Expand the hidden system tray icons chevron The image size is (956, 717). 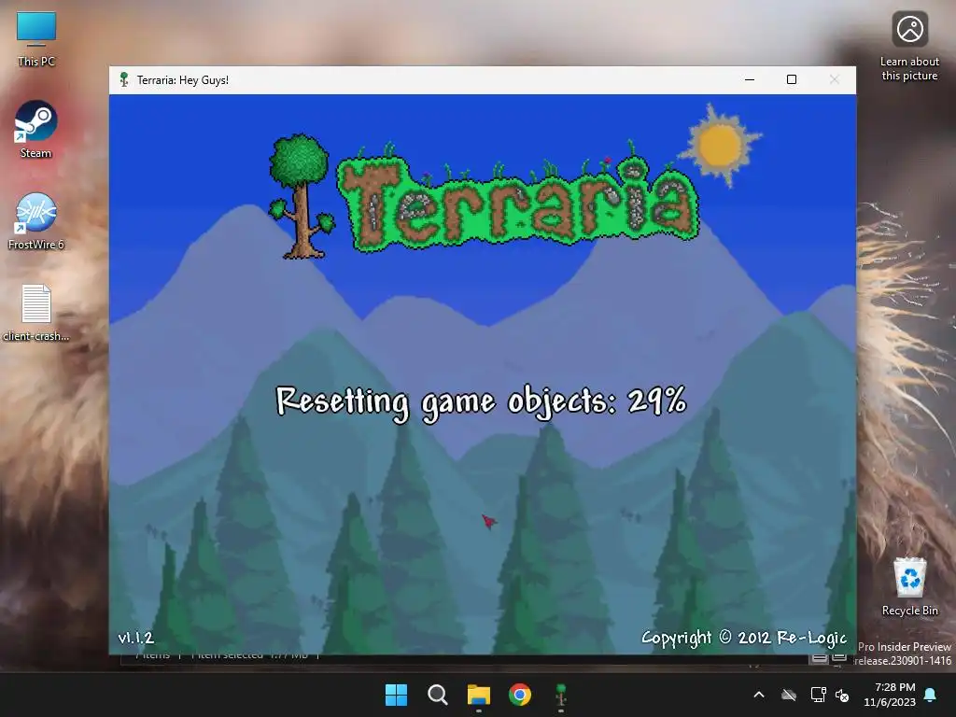pyautogui.click(x=759, y=695)
